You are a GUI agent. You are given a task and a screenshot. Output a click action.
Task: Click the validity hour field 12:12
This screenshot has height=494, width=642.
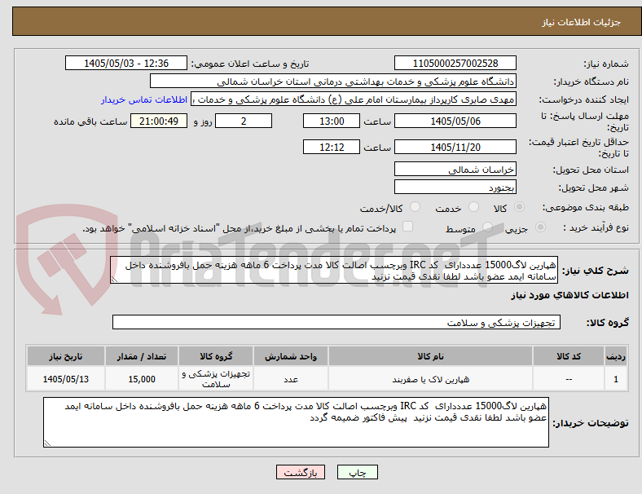(x=332, y=147)
